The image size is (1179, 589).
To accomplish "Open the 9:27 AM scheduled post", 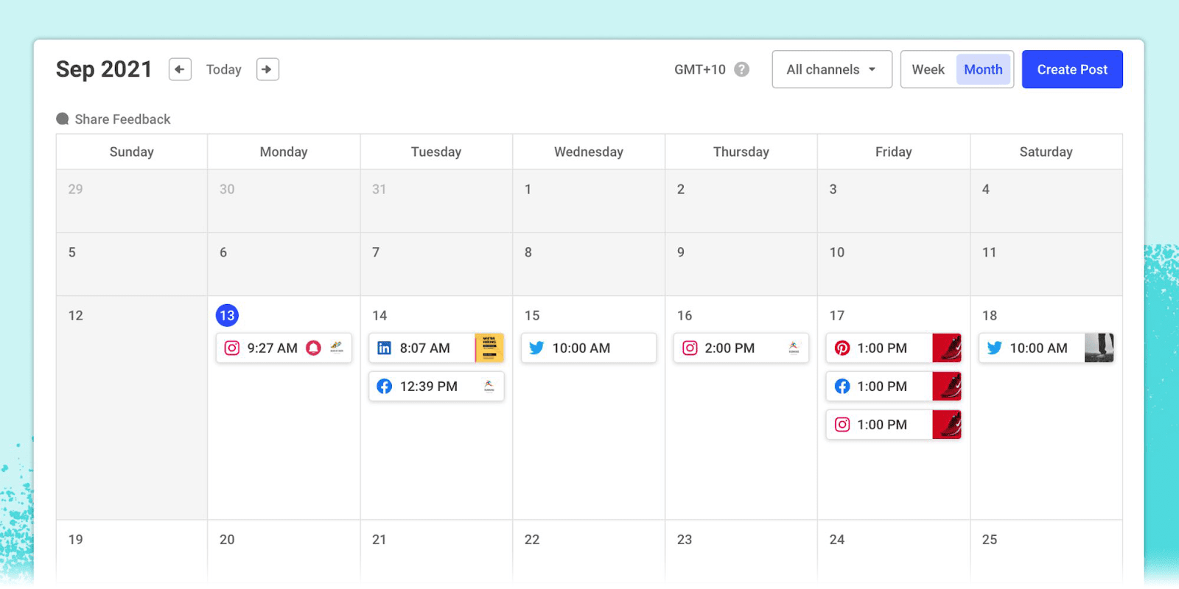I will [x=284, y=348].
